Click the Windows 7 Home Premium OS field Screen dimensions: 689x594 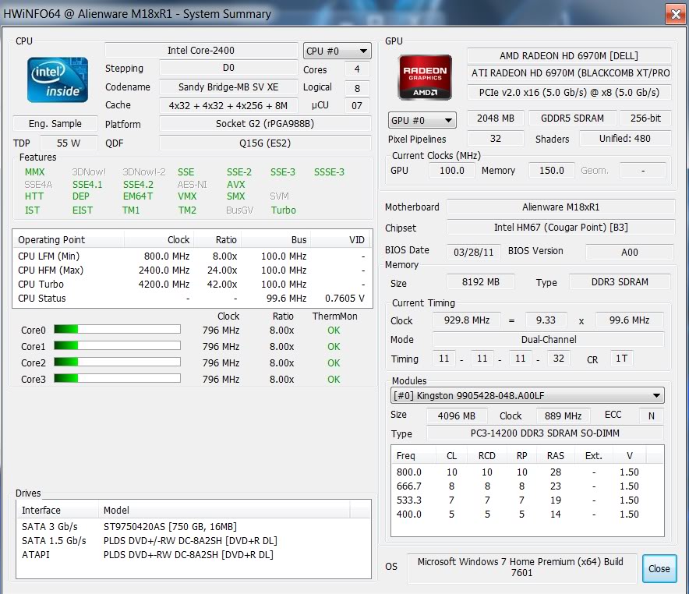[x=521, y=567]
